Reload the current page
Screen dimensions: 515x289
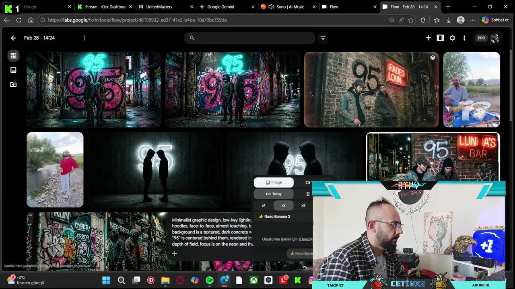point(19,20)
